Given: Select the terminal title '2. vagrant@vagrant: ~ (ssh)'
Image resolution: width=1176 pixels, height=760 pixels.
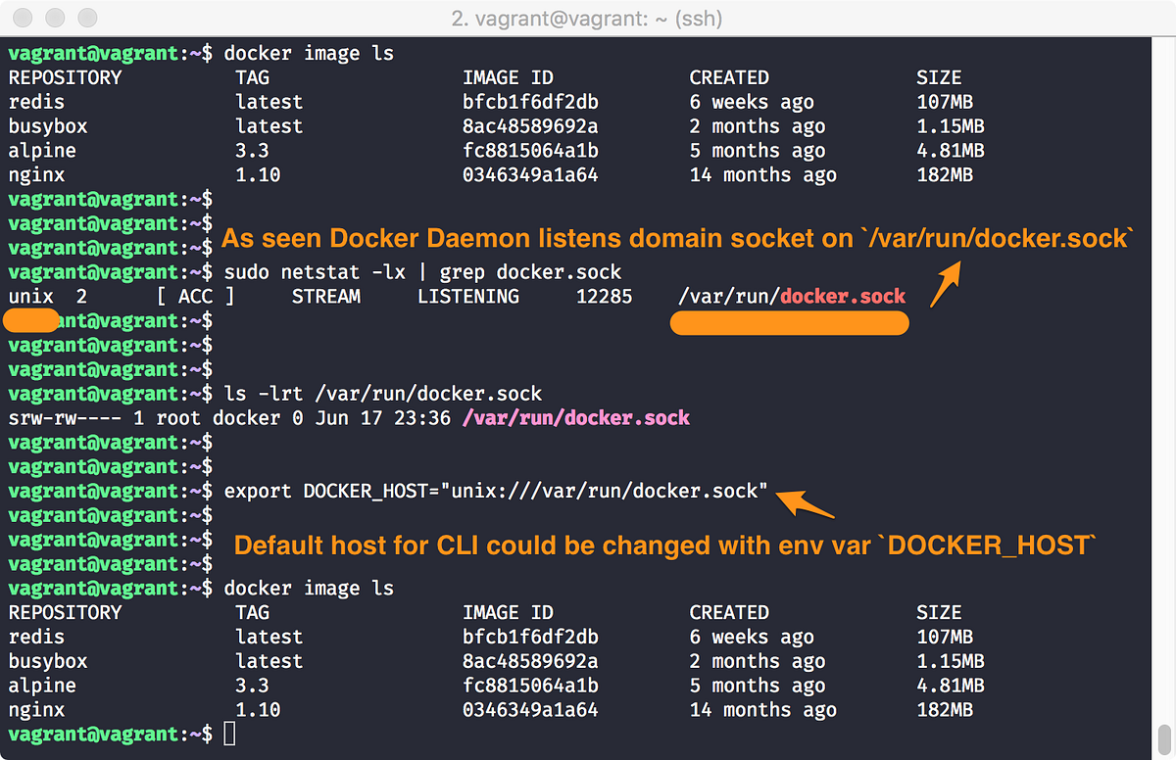Looking at the screenshot, I should 588,18.
